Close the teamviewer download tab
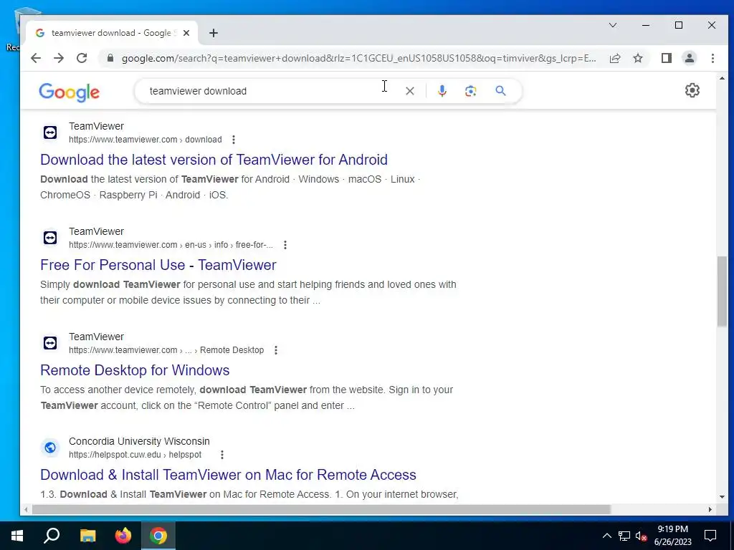The image size is (734, 550). 186,33
